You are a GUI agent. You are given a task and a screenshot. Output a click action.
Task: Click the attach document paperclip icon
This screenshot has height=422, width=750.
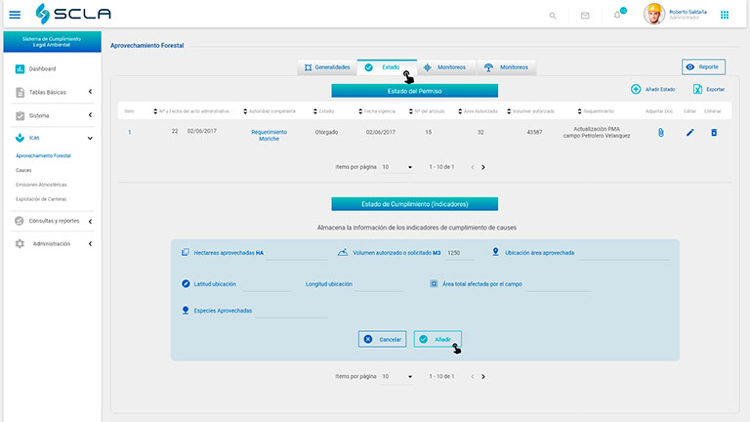pos(660,132)
